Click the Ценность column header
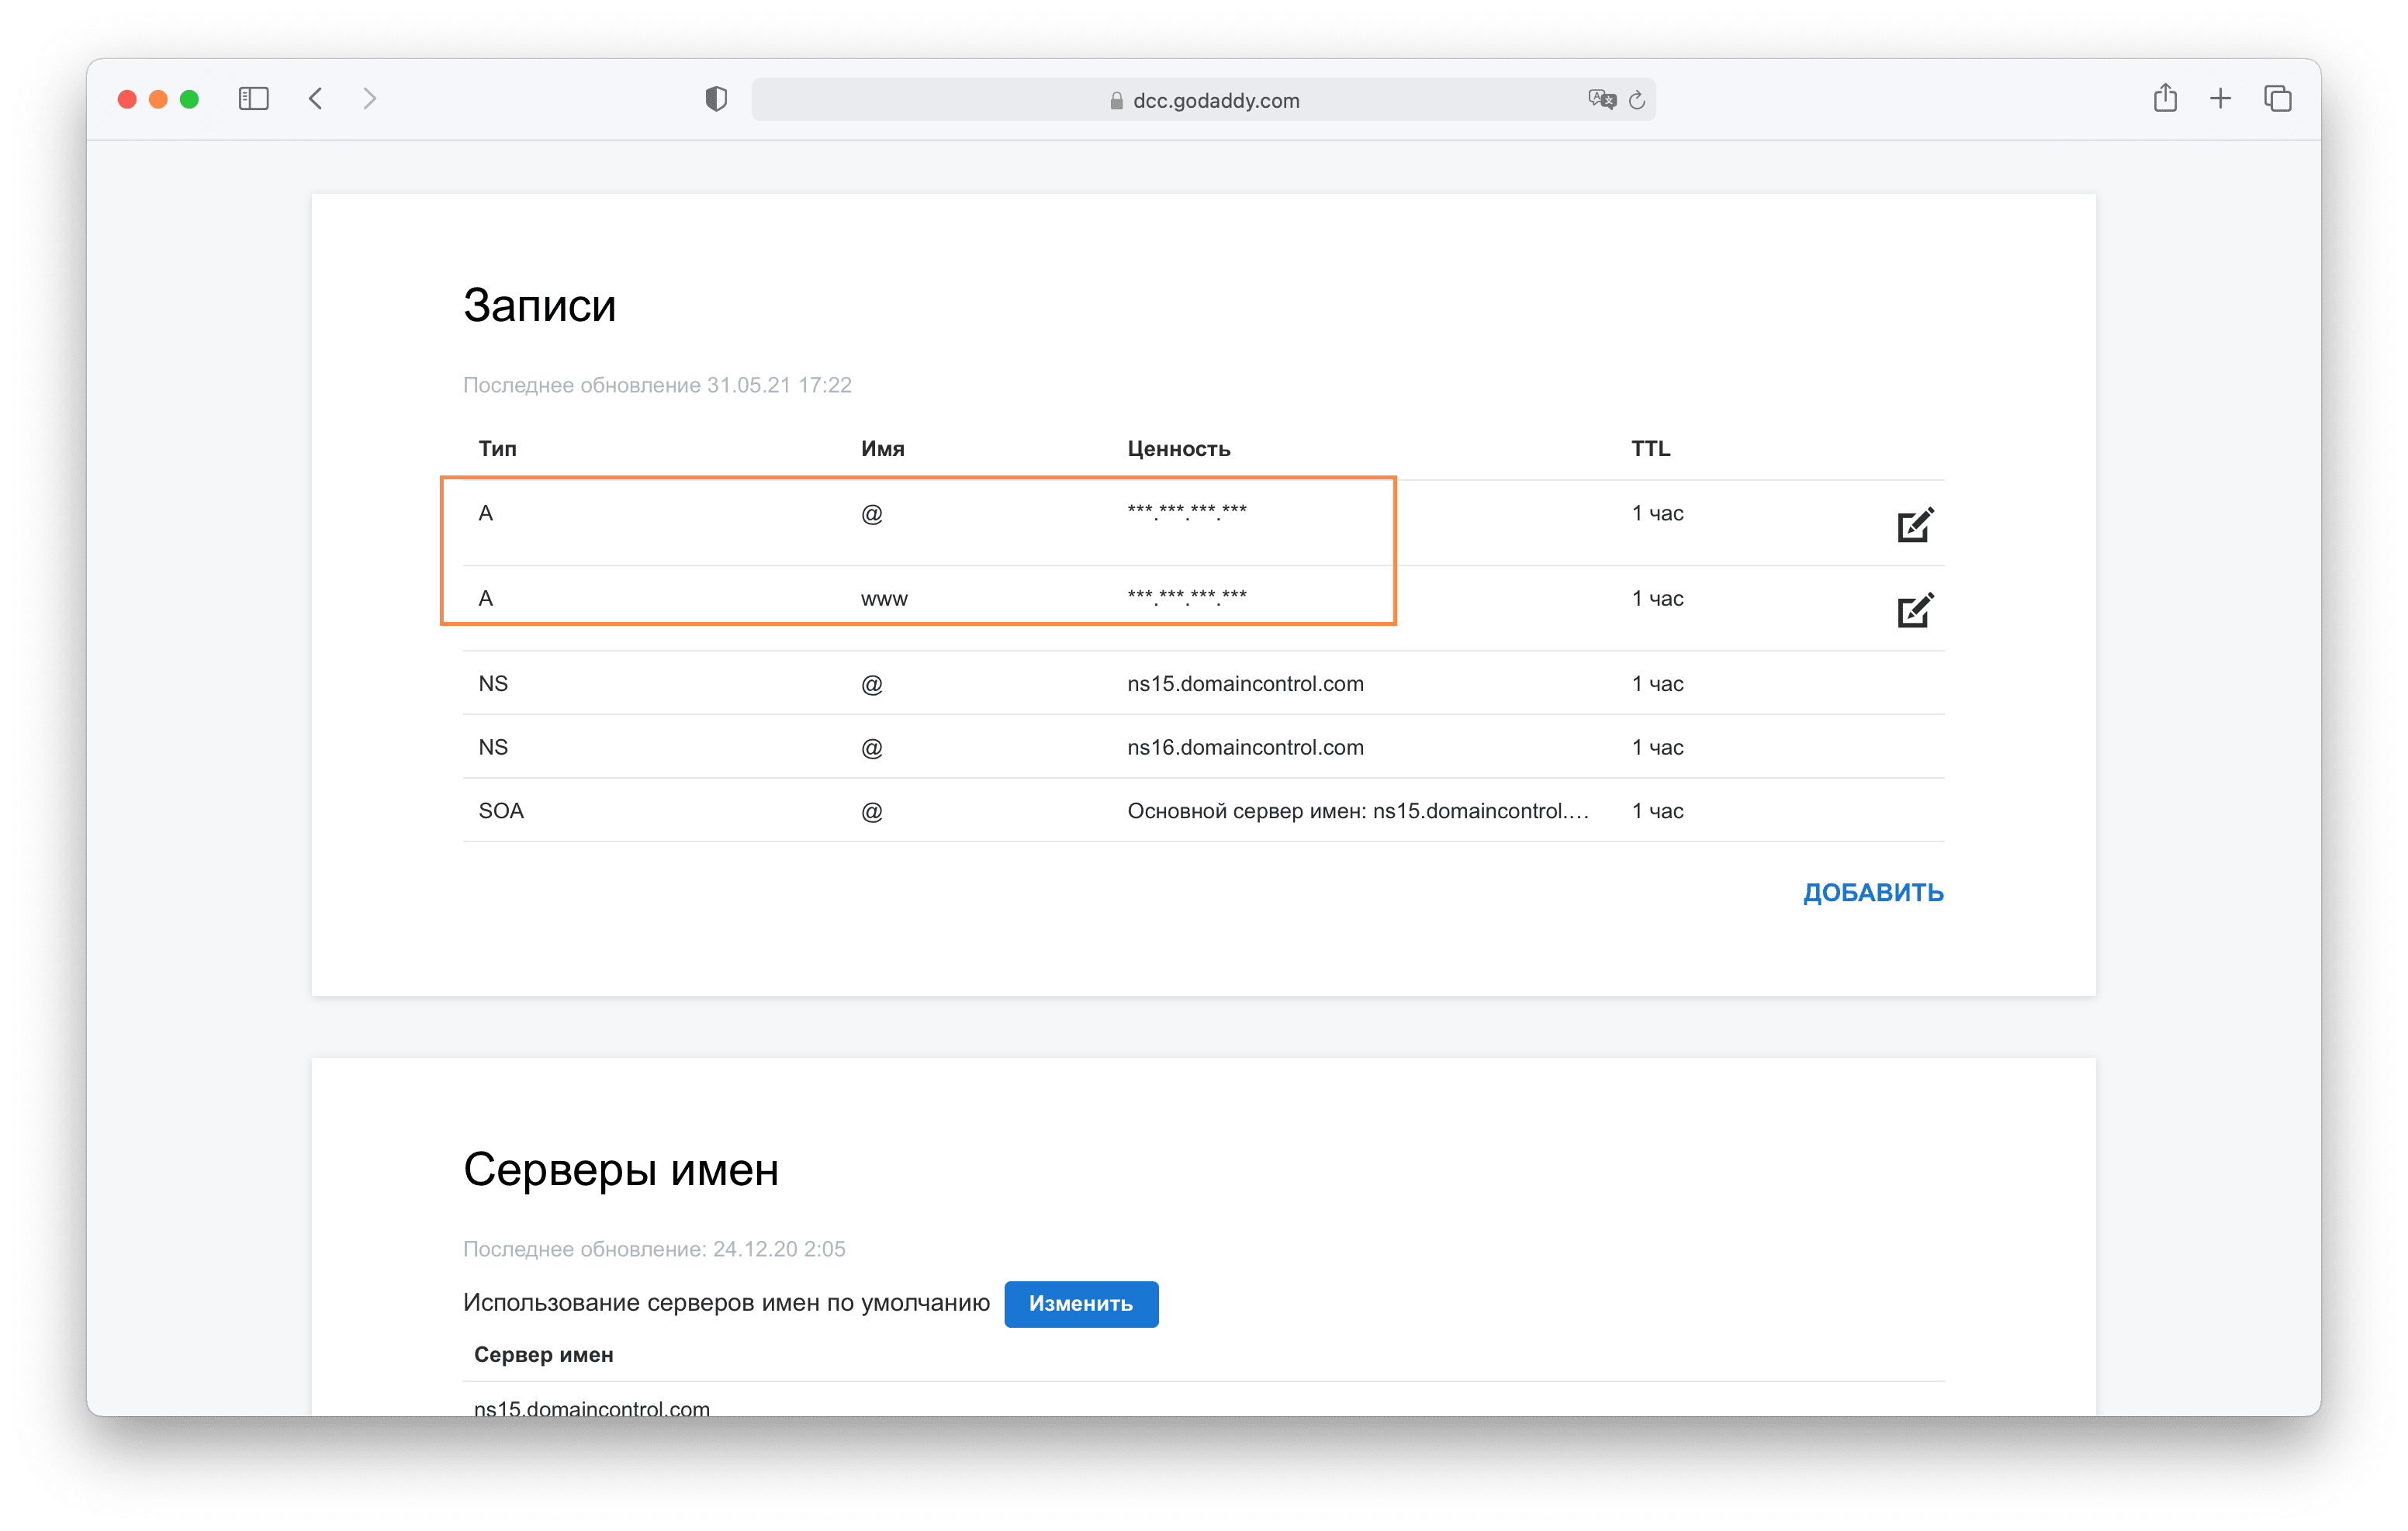The width and height of the screenshot is (2408, 1531). click(1179, 449)
